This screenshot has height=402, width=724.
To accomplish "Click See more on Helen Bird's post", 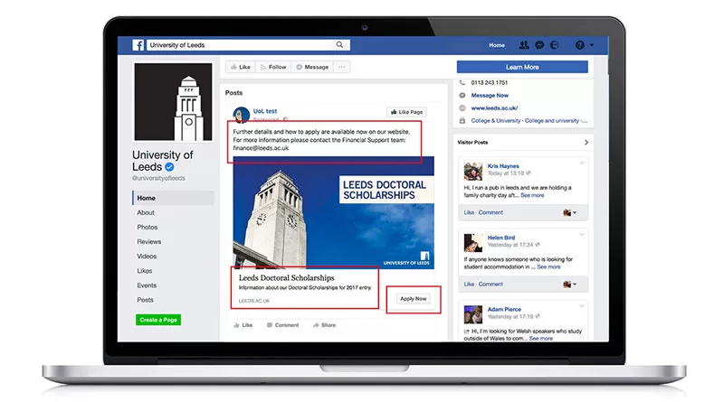I will [x=548, y=266].
